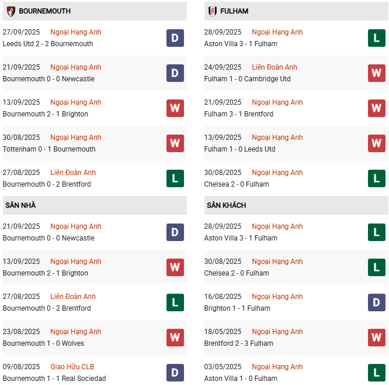Screen dimensions: 389x385
Task: Click the FULHAM team name header
Action: click(x=235, y=11)
